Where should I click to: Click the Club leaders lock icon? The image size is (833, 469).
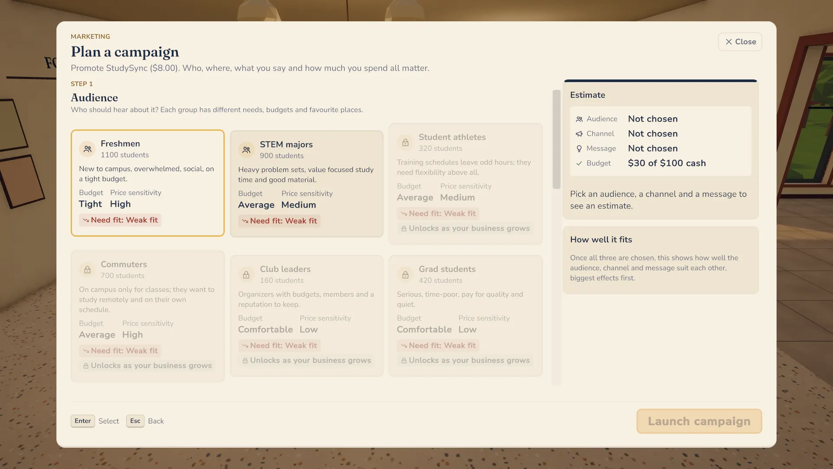coord(246,274)
